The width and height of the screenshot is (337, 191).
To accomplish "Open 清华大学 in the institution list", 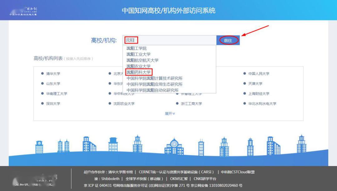I will click(53, 74).
